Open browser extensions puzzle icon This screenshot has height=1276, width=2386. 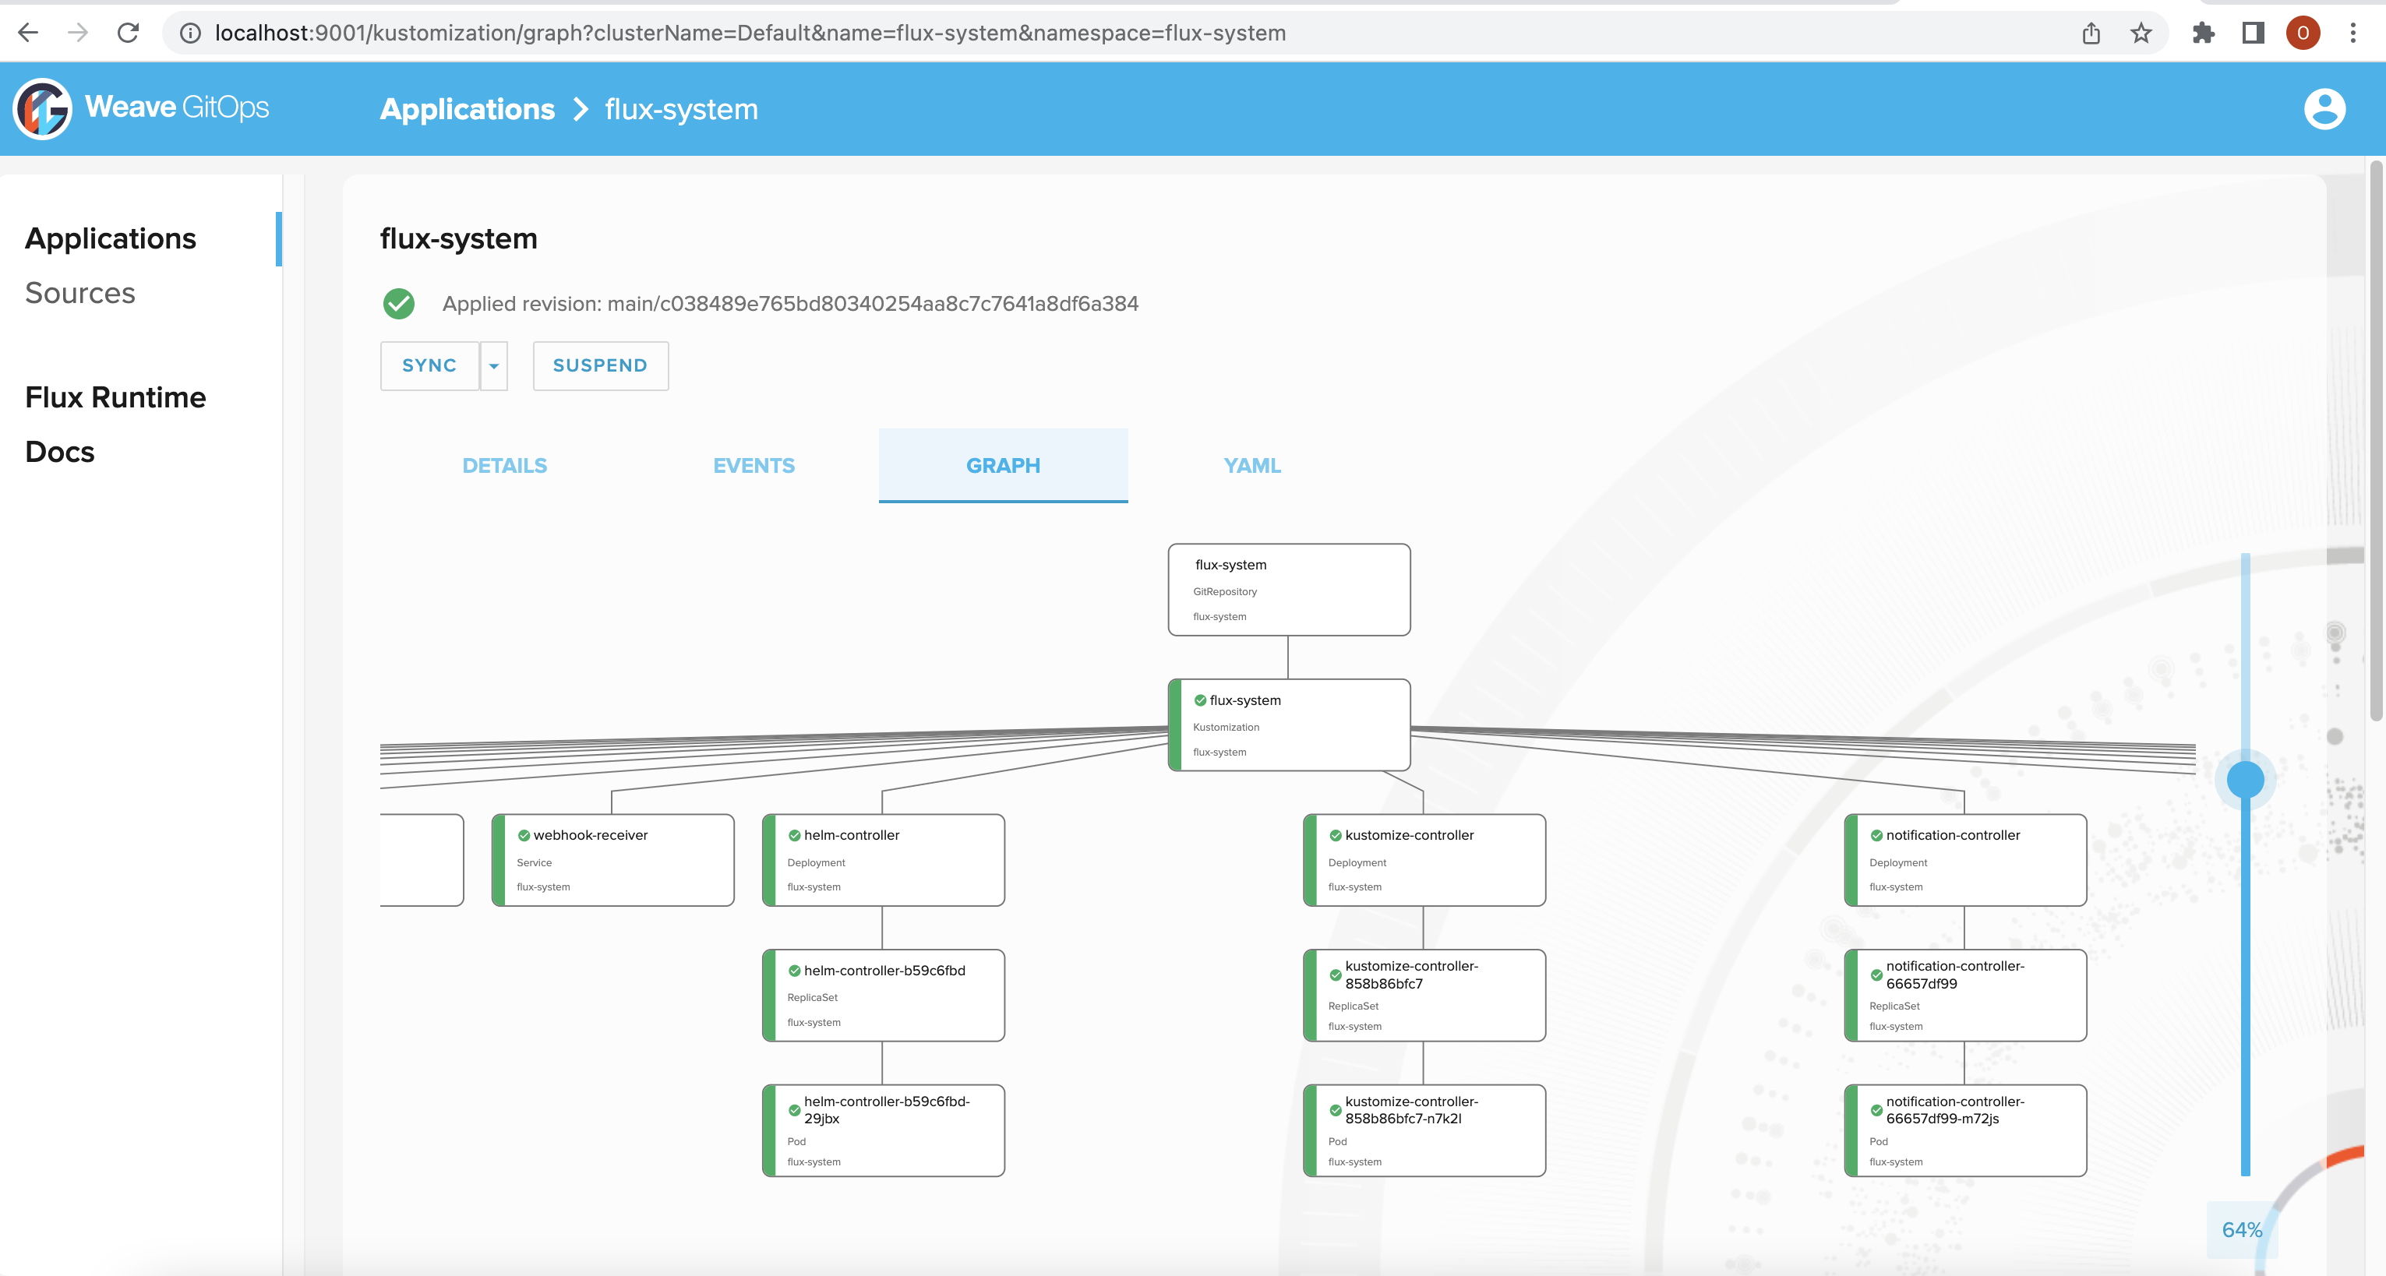click(x=2204, y=33)
